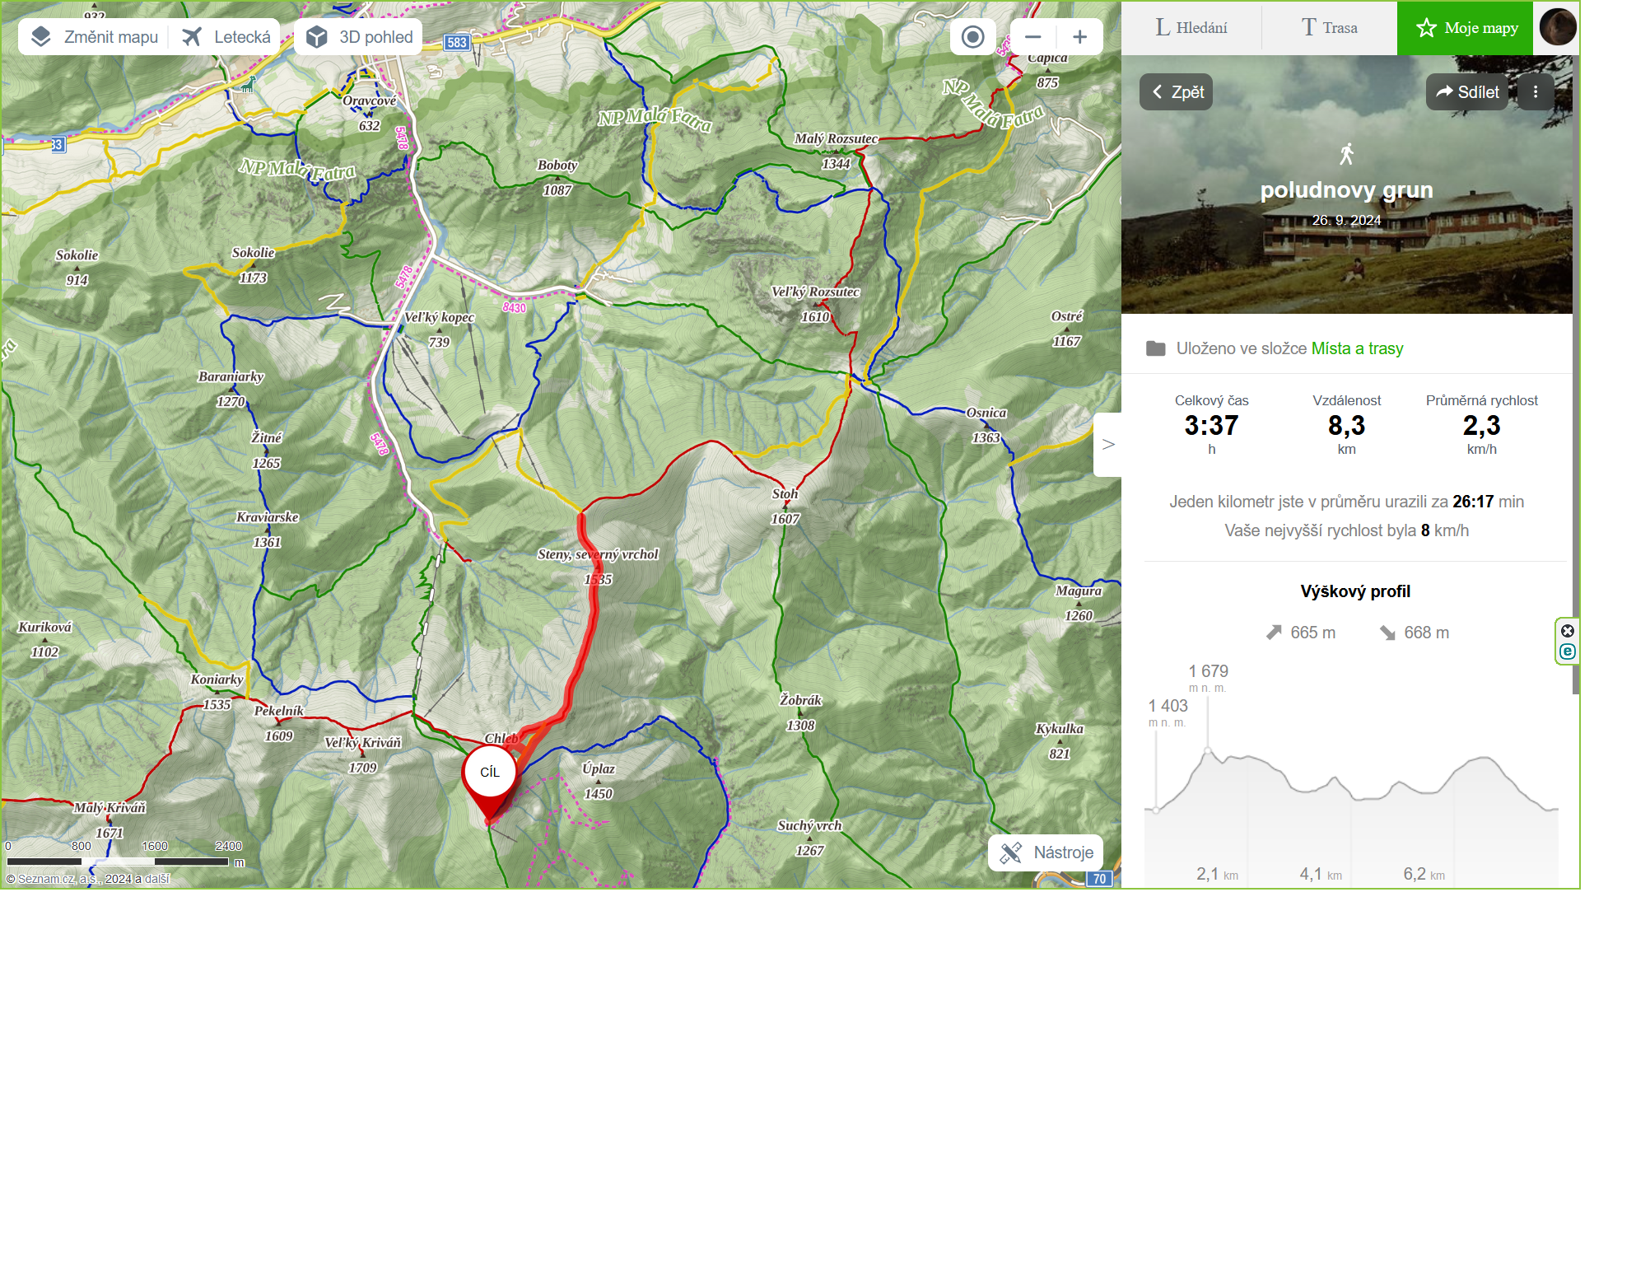Image resolution: width=1650 pixels, height=1275 pixels.
Task: Click the user profile avatar
Action: (x=1557, y=27)
